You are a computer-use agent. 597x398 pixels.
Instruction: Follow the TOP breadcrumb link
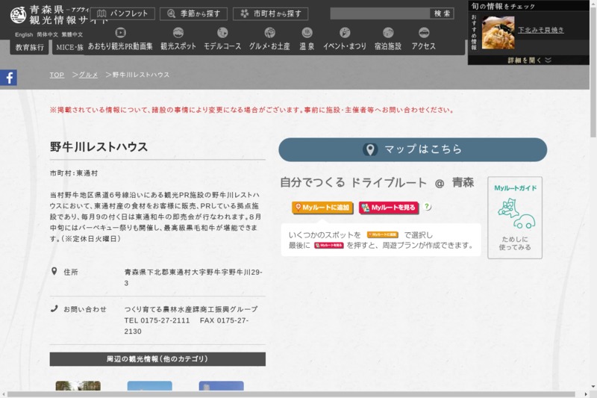[57, 75]
